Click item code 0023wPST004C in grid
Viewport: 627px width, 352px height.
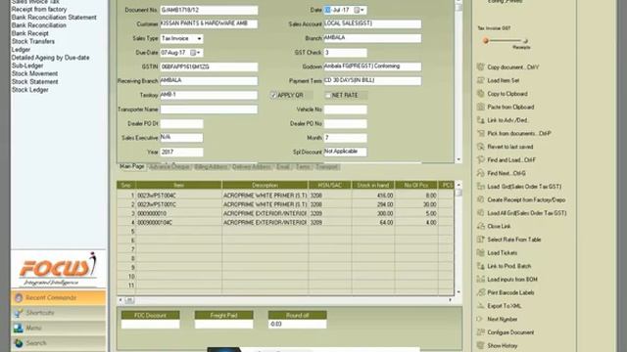click(x=157, y=196)
